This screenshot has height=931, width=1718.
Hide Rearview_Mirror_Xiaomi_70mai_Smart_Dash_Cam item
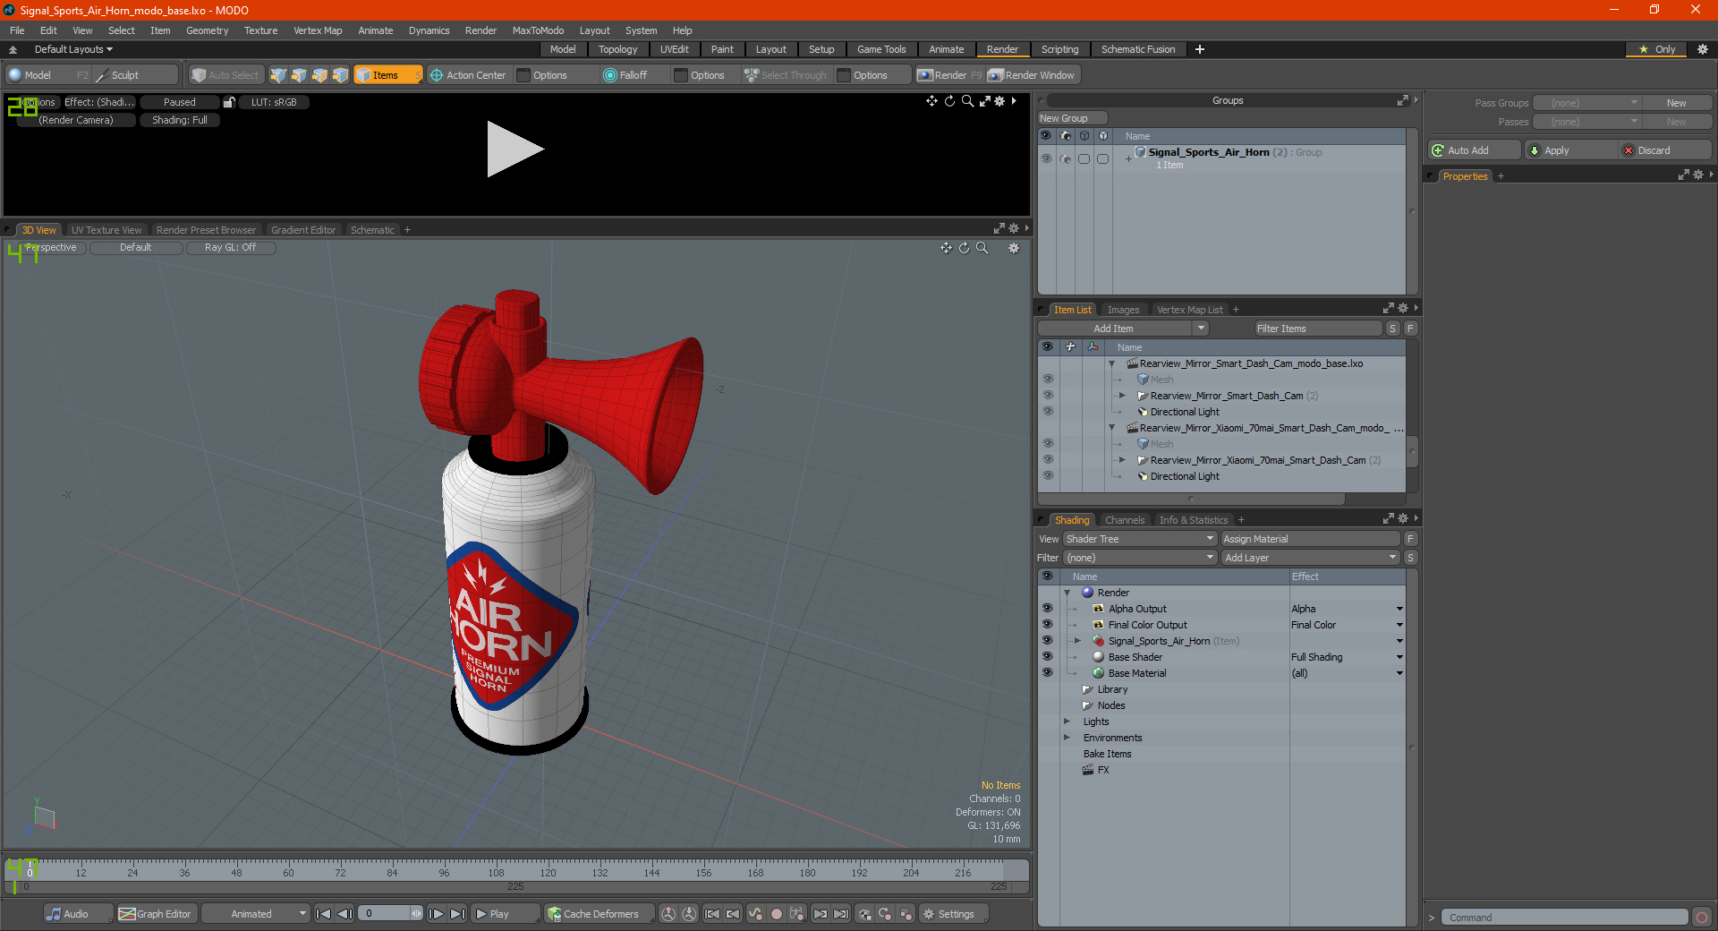coord(1048,460)
